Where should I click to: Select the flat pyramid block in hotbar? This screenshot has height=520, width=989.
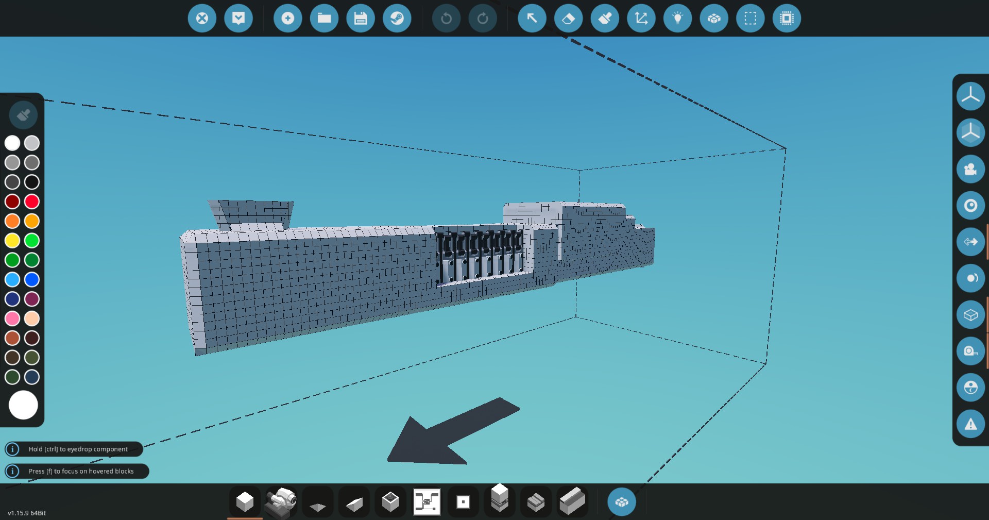pyautogui.click(x=318, y=502)
